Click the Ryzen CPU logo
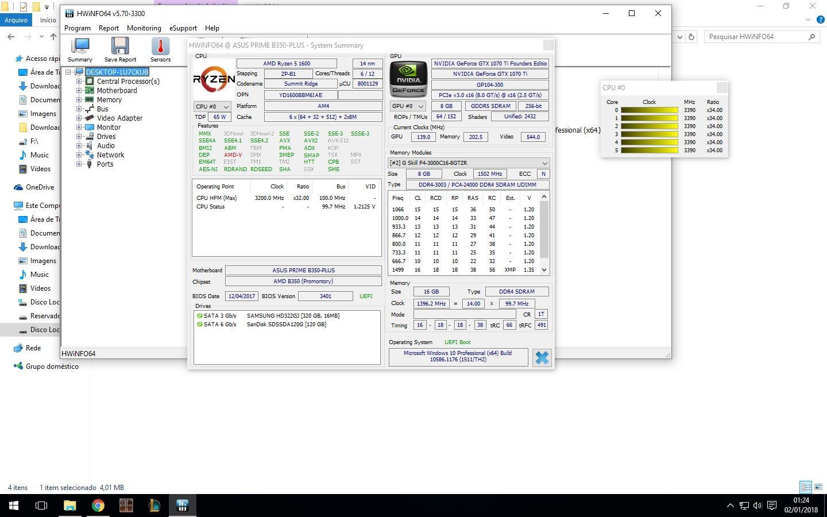 [x=214, y=79]
